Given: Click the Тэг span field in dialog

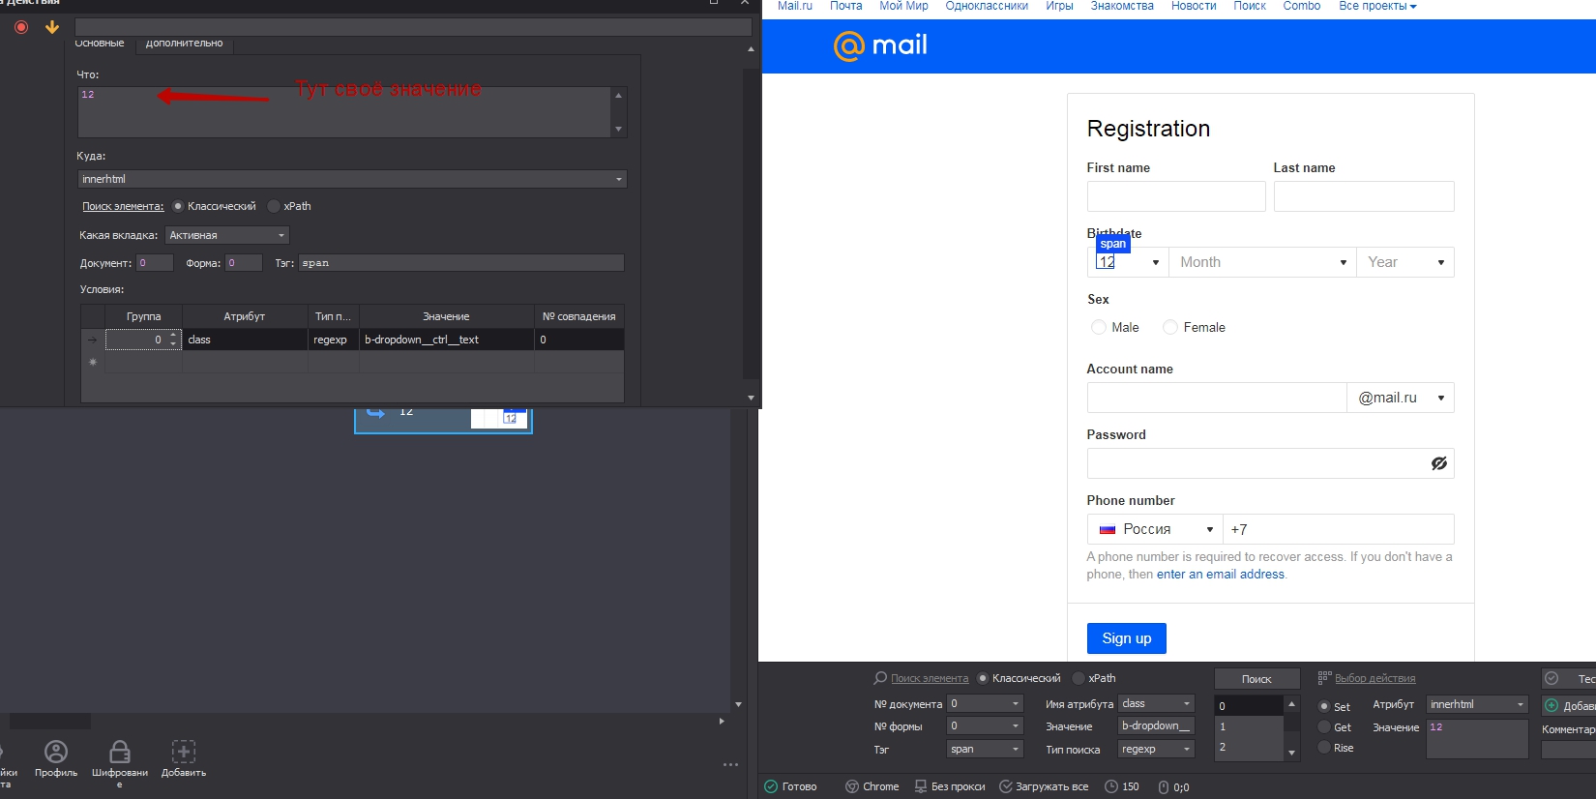Looking at the screenshot, I should click(461, 263).
